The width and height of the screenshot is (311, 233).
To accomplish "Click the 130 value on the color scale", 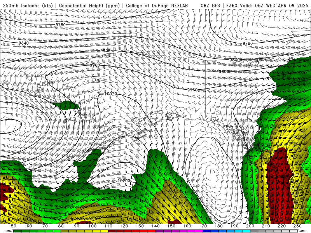I will click(140, 226).
